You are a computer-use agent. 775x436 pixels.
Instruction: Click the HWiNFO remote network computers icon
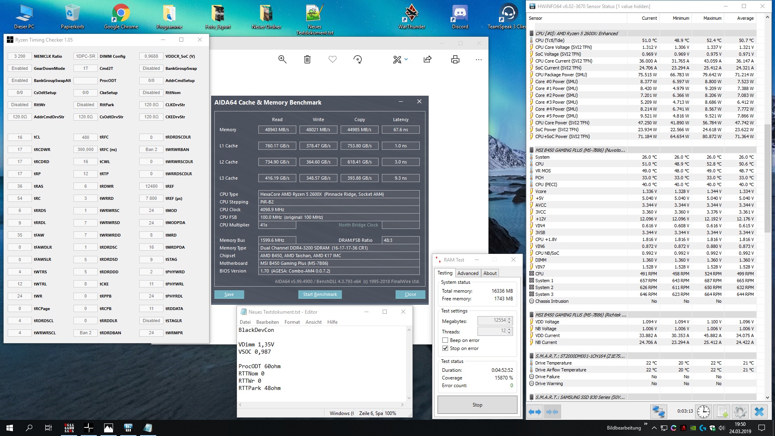click(x=658, y=412)
